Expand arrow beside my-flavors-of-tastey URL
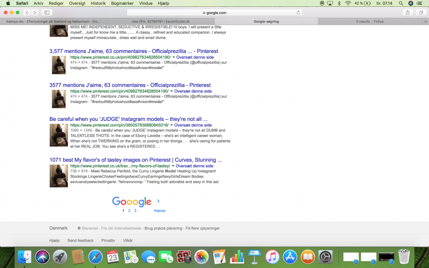Viewport: 429px width, 268px height. [x=173, y=166]
